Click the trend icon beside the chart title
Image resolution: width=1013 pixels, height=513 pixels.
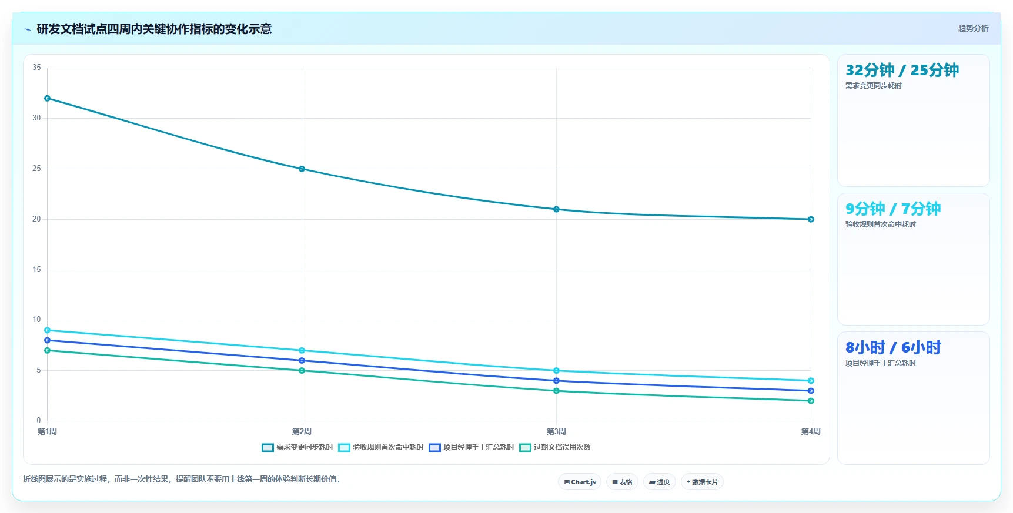(x=28, y=29)
